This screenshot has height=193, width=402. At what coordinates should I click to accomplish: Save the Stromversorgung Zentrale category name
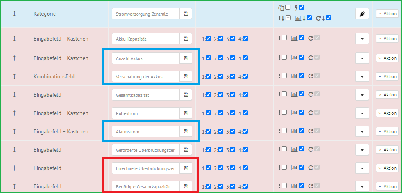pos(186,14)
